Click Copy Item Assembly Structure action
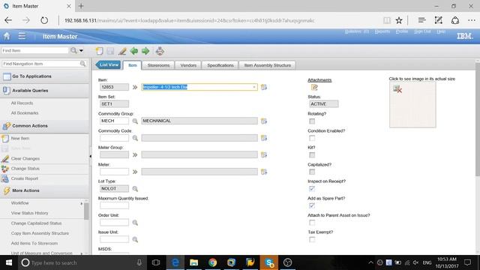Image resolution: width=480 pixels, height=270 pixels. click(x=40, y=233)
